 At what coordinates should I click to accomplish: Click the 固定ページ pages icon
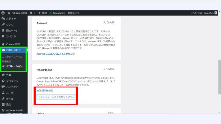point(3,31)
